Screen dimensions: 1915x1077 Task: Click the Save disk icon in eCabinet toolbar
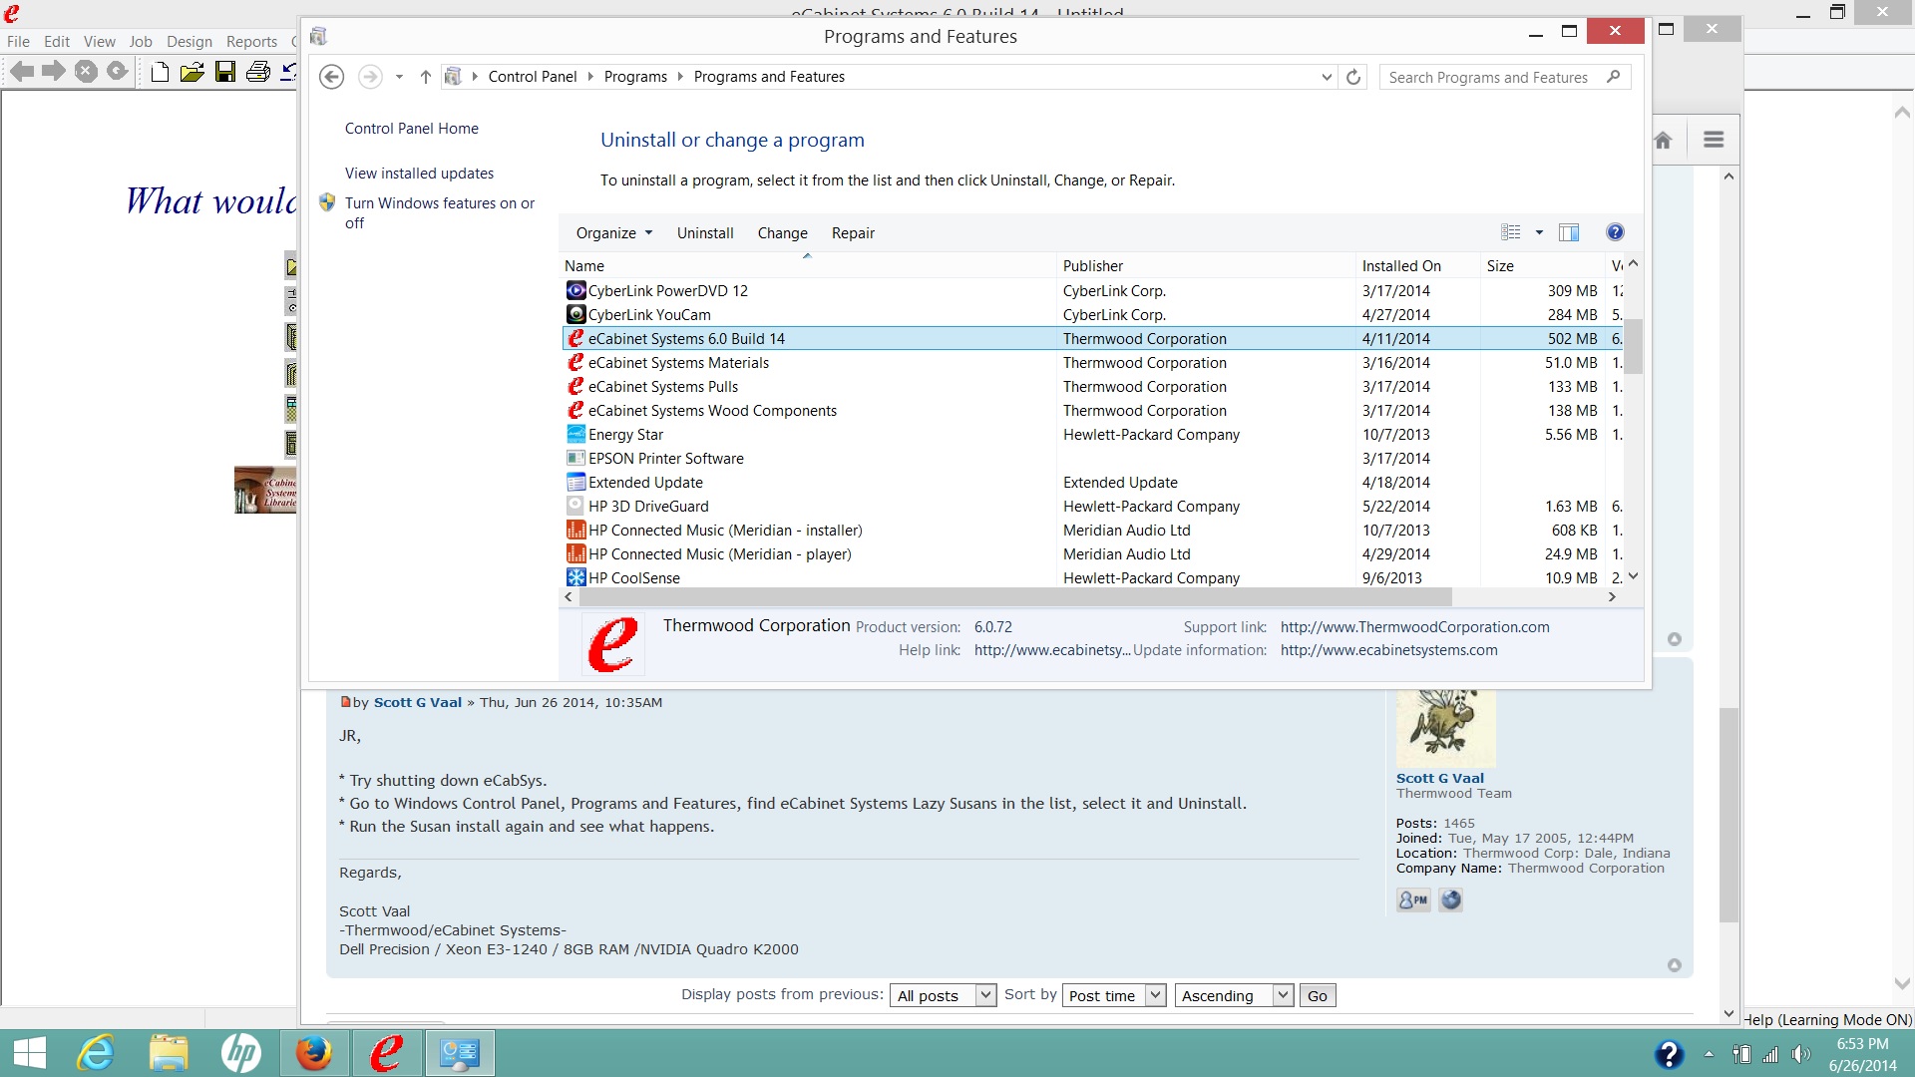click(x=225, y=71)
